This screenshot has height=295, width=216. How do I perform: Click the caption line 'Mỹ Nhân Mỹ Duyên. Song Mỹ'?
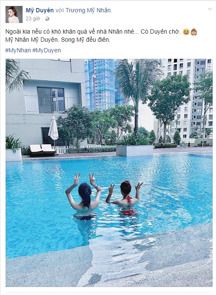pyautogui.click(x=58, y=40)
